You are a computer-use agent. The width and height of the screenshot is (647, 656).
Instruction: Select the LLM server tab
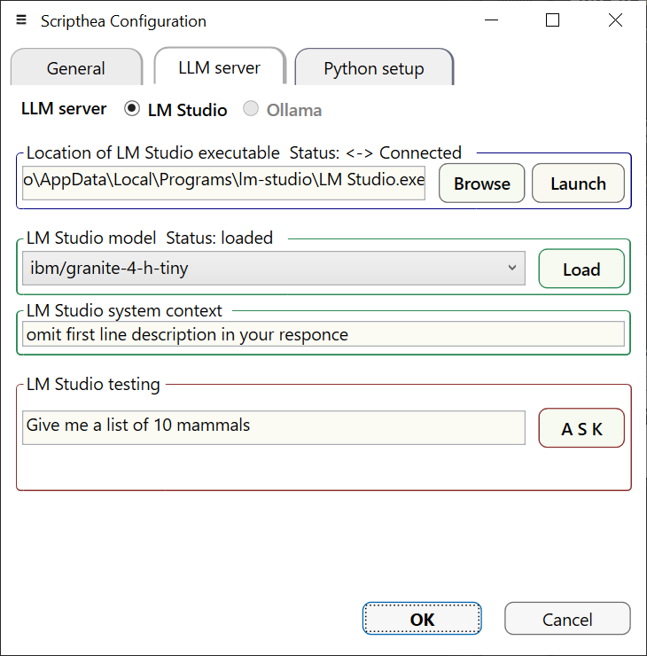coord(219,67)
